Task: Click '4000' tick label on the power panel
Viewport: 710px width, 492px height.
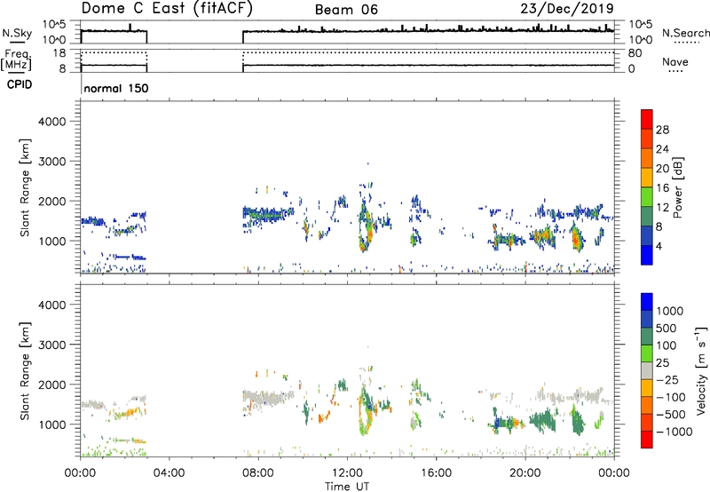Action: [52, 122]
